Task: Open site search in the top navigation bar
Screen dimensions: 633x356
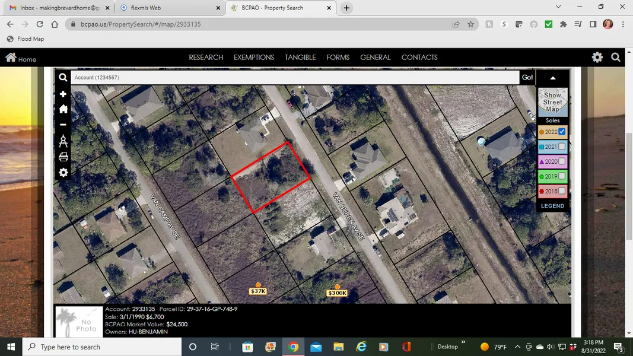Action: (x=616, y=58)
